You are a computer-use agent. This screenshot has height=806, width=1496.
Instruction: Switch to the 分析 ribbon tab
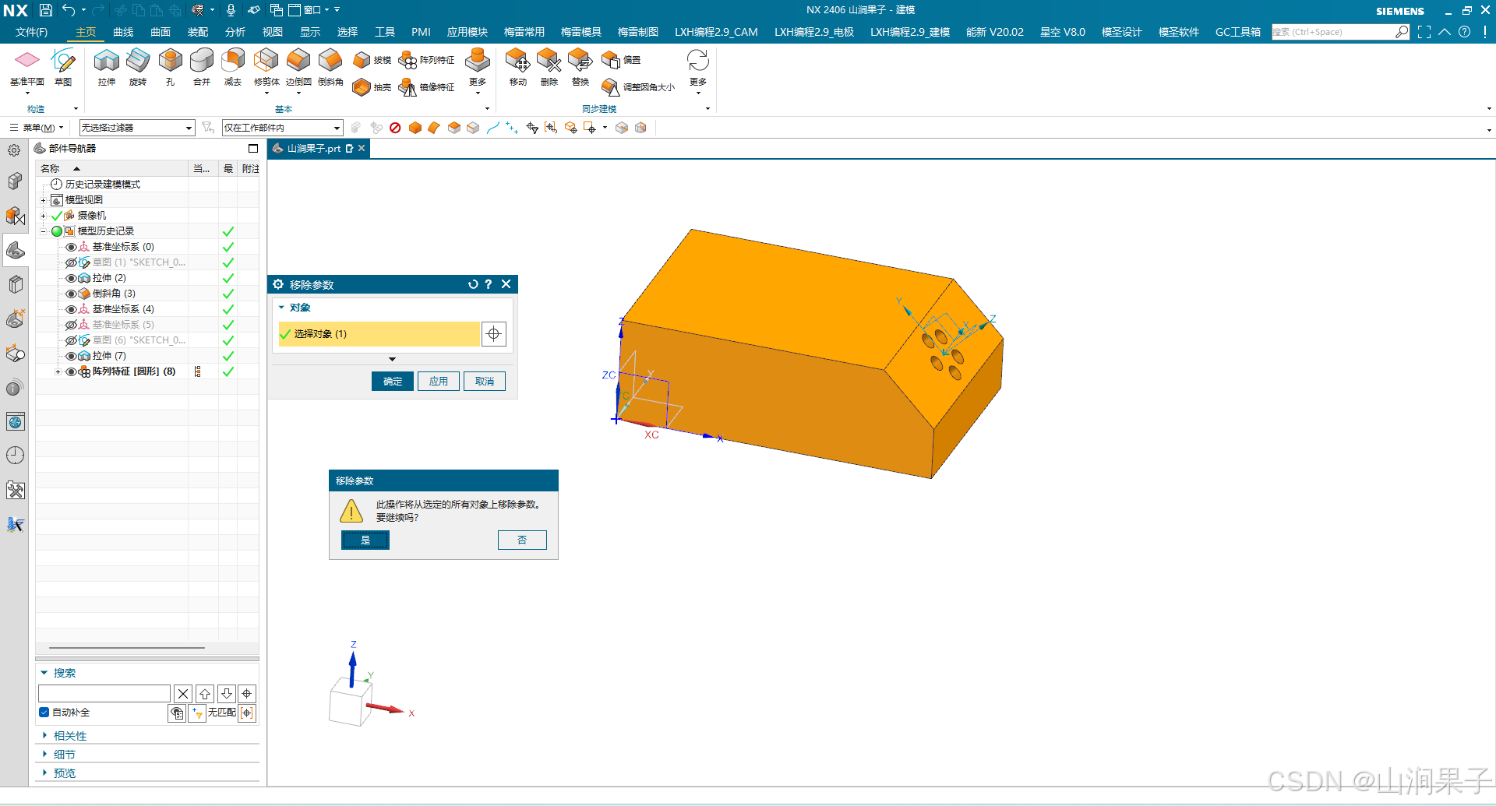(235, 32)
